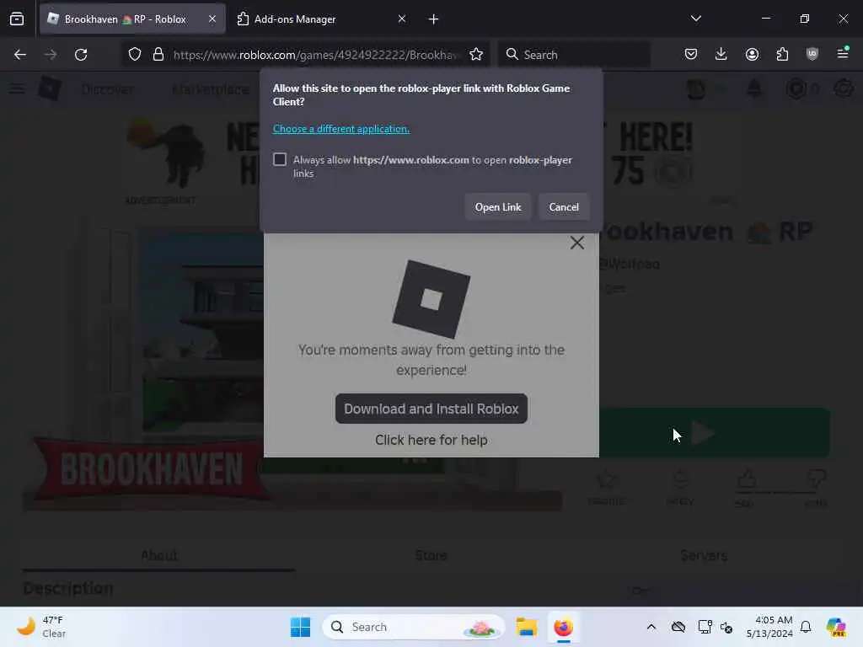
Task: Click uBlock Origin toolbar icon
Action: (x=812, y=54)
